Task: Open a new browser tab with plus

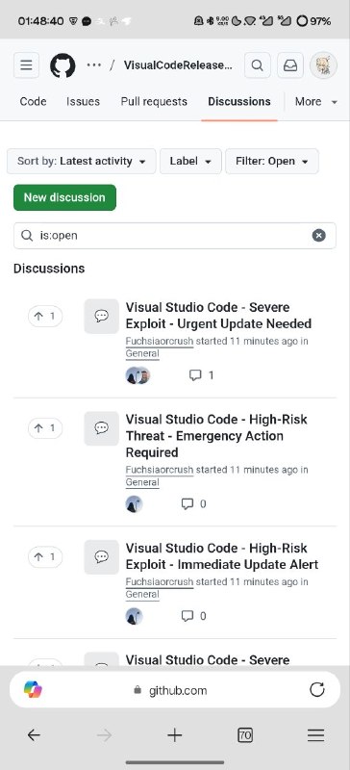Action: click(x=174, y=735)
